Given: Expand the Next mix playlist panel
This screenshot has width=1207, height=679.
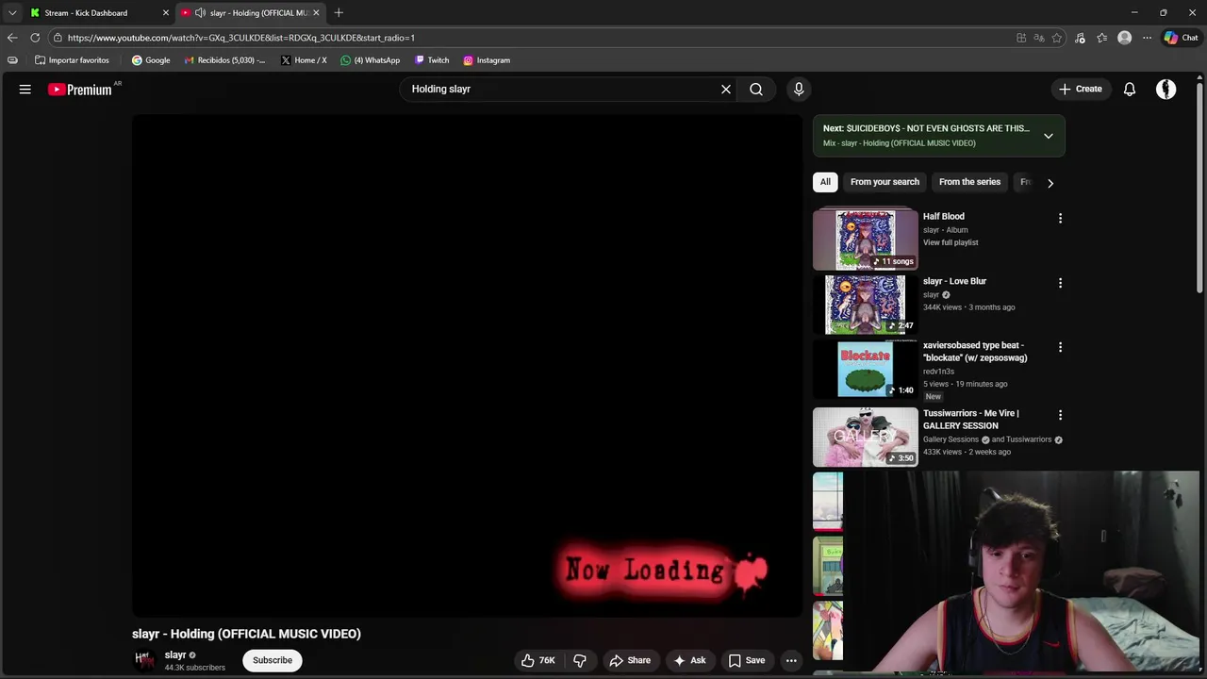Looking at the screenshot, I should 1048,136.
